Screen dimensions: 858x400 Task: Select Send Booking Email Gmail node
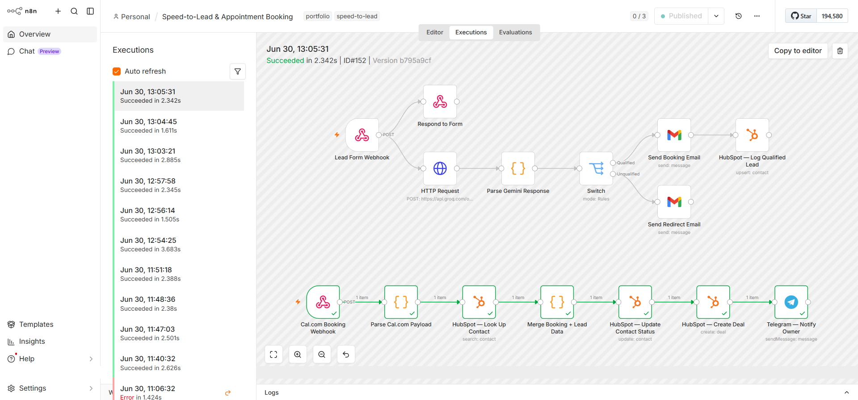(x=674, y=135)
